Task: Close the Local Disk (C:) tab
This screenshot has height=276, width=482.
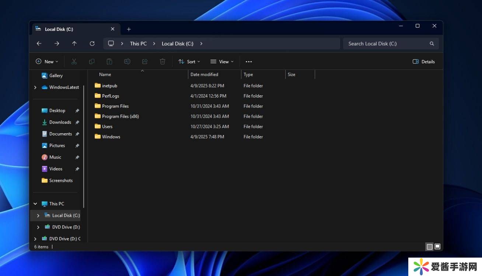Action: point(112,29)
